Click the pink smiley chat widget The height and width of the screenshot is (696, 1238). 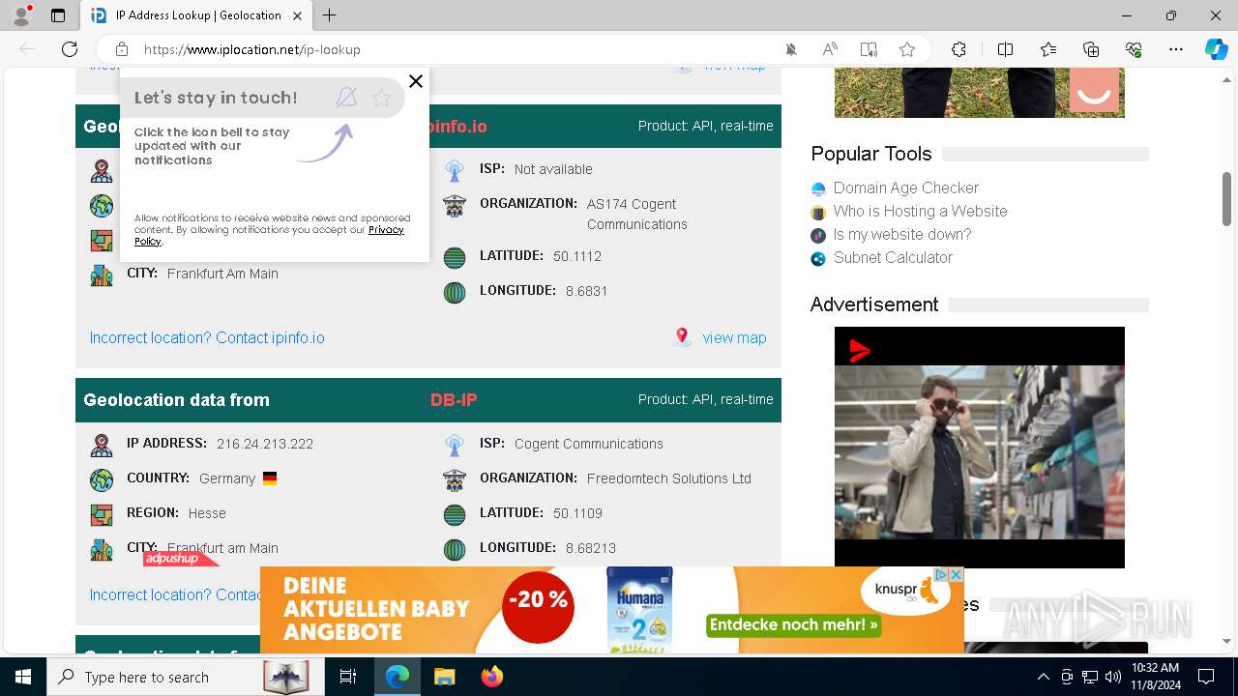[1094, 90]
